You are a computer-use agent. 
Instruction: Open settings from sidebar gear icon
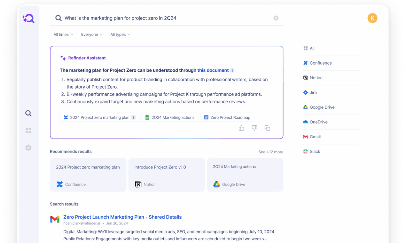tap(28, 148)
